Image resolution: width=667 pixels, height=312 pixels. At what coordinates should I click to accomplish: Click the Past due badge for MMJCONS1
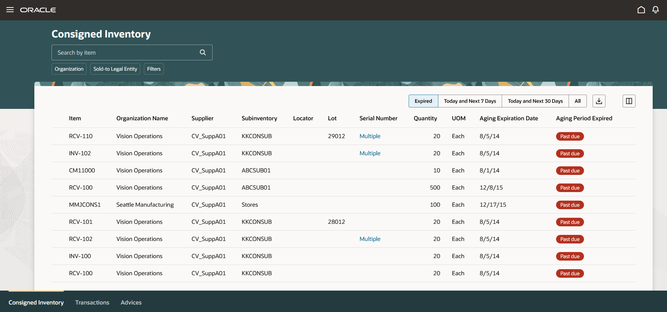pyautogui.click(x=570, y=205)
